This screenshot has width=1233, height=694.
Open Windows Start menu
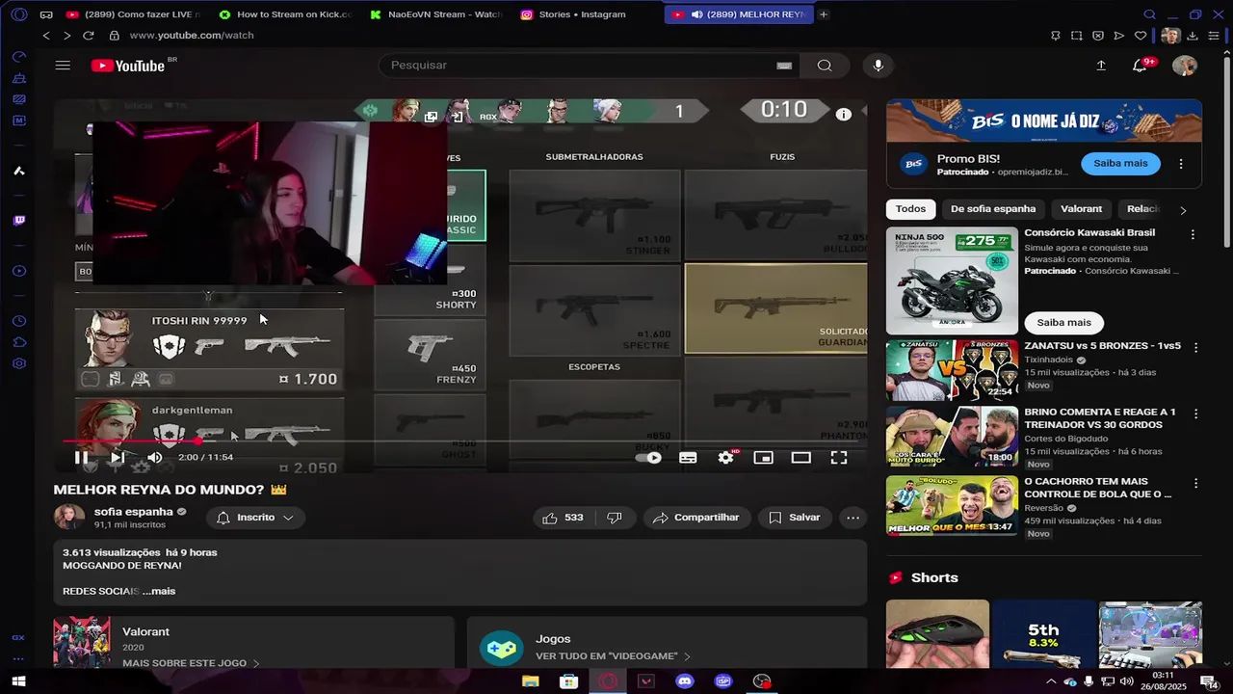click(x=18, y=681)
